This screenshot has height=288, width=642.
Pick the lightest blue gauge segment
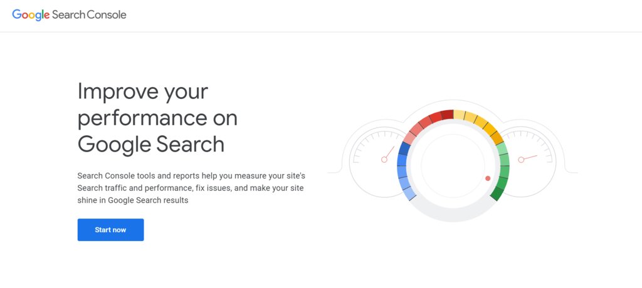409,194
